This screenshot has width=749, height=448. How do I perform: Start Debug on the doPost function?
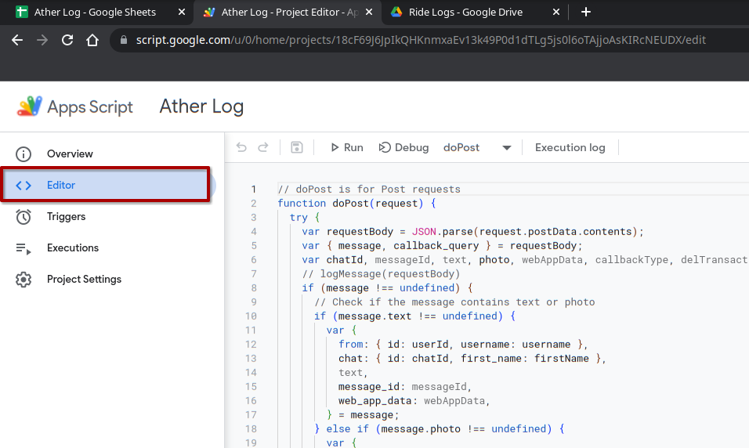pyautogui.click(x=404, y=147)
